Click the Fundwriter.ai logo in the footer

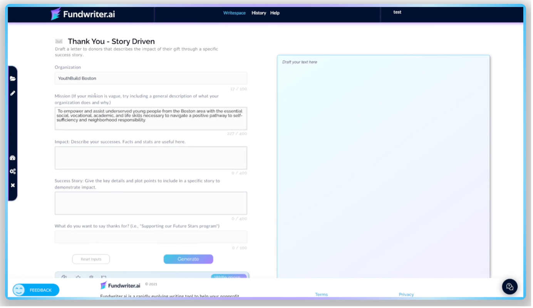[x=121, y=286]
